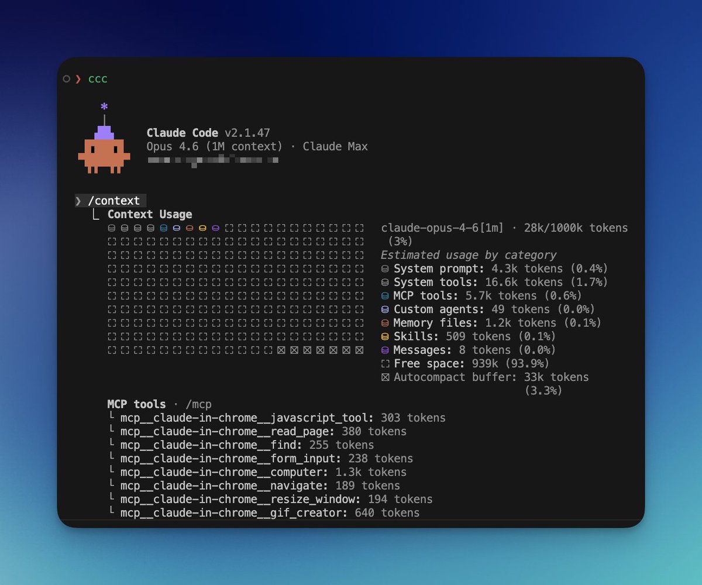Click the red prompt chevron before ccc
The width and height of the screenshot is (702, 585).
point(78,79)
